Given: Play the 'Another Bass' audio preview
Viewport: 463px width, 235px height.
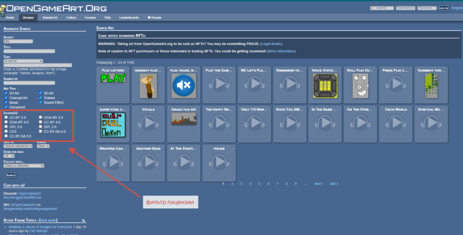Looking at the screenshot, I should coord(148,161).
